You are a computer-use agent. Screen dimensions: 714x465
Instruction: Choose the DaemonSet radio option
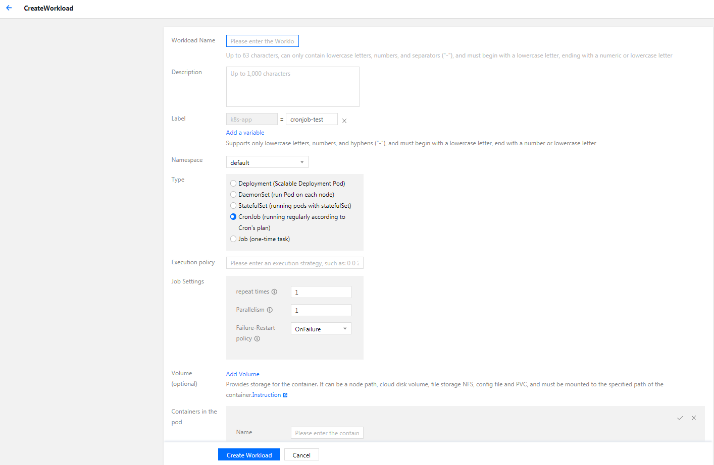click(233, 195)
